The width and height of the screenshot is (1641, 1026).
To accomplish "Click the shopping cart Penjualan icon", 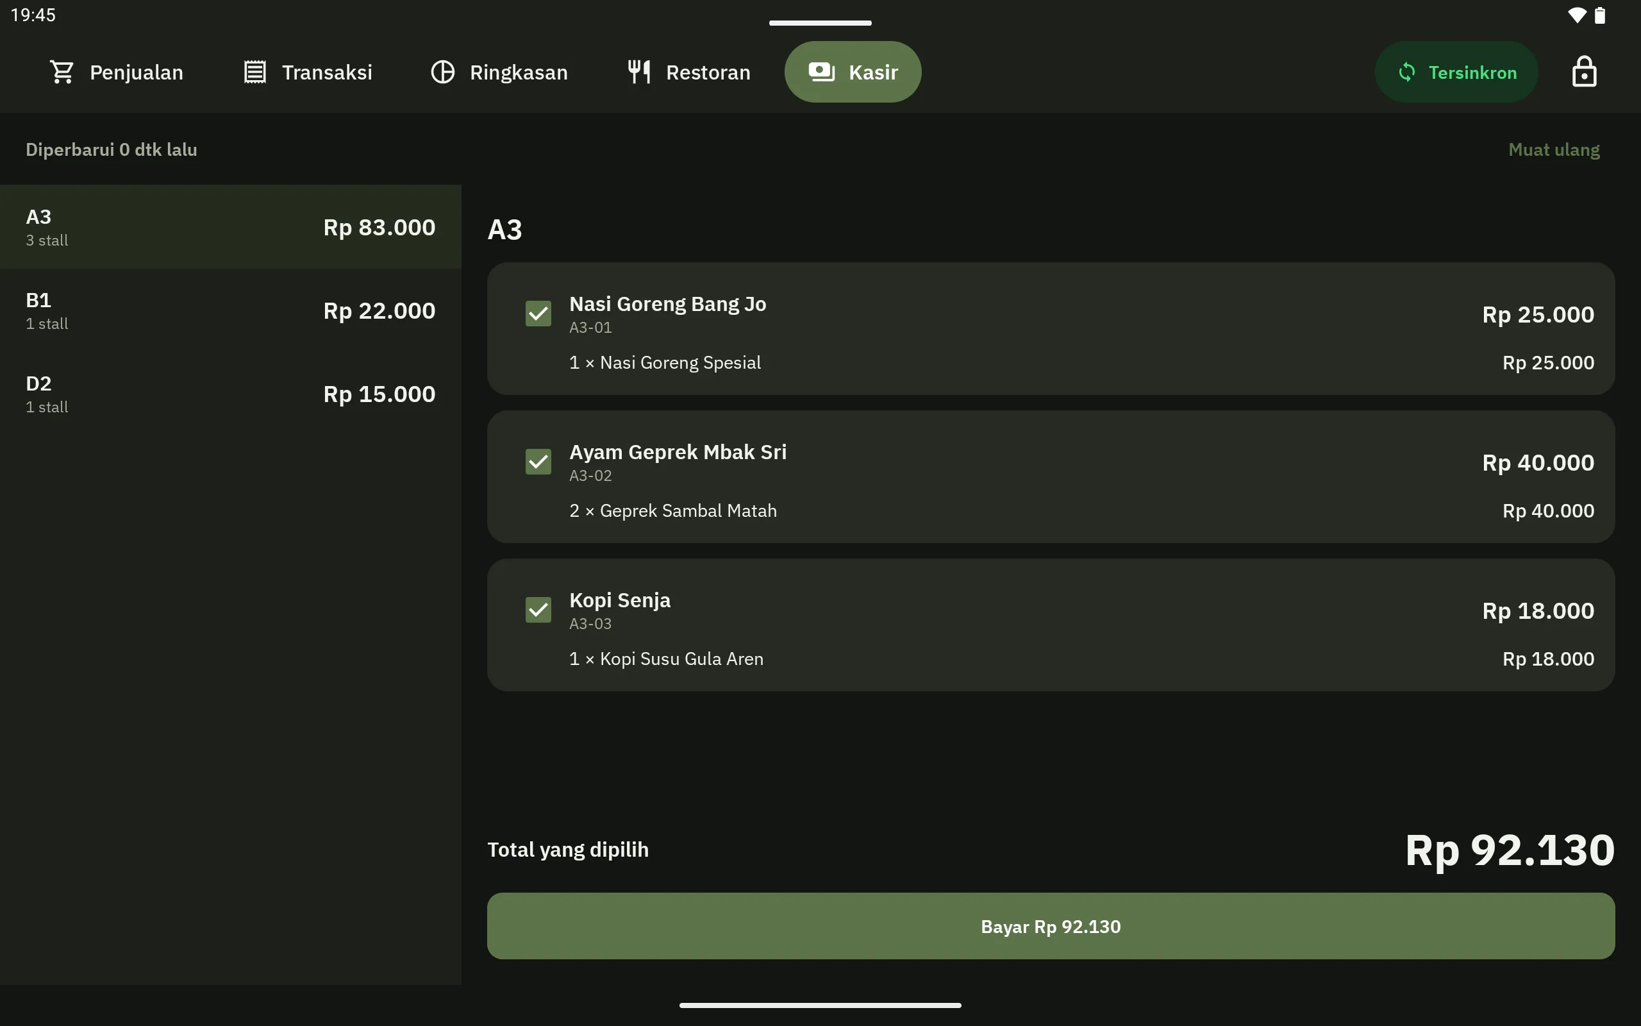I will click(x=62, y=72).
